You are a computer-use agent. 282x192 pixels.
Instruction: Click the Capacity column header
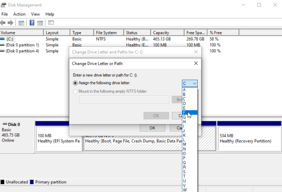click(161, 33)
